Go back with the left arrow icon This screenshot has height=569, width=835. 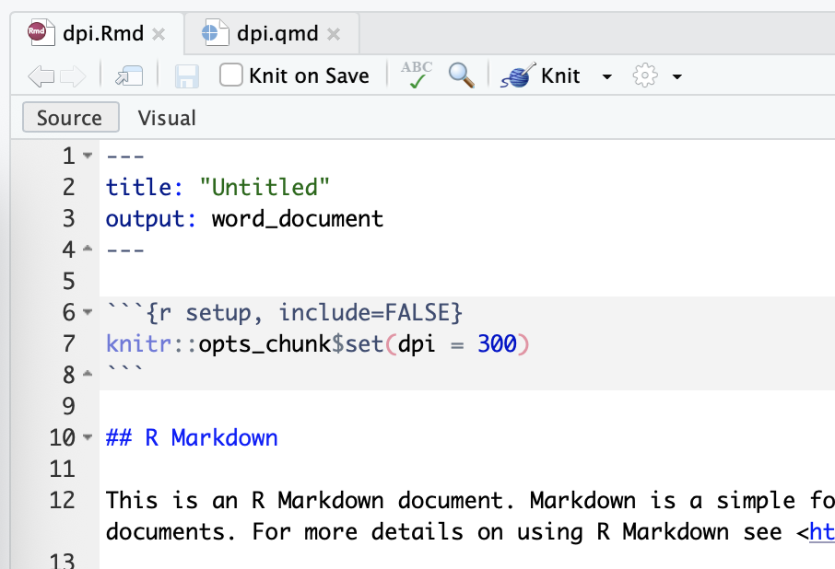click(x=41, y=76)
